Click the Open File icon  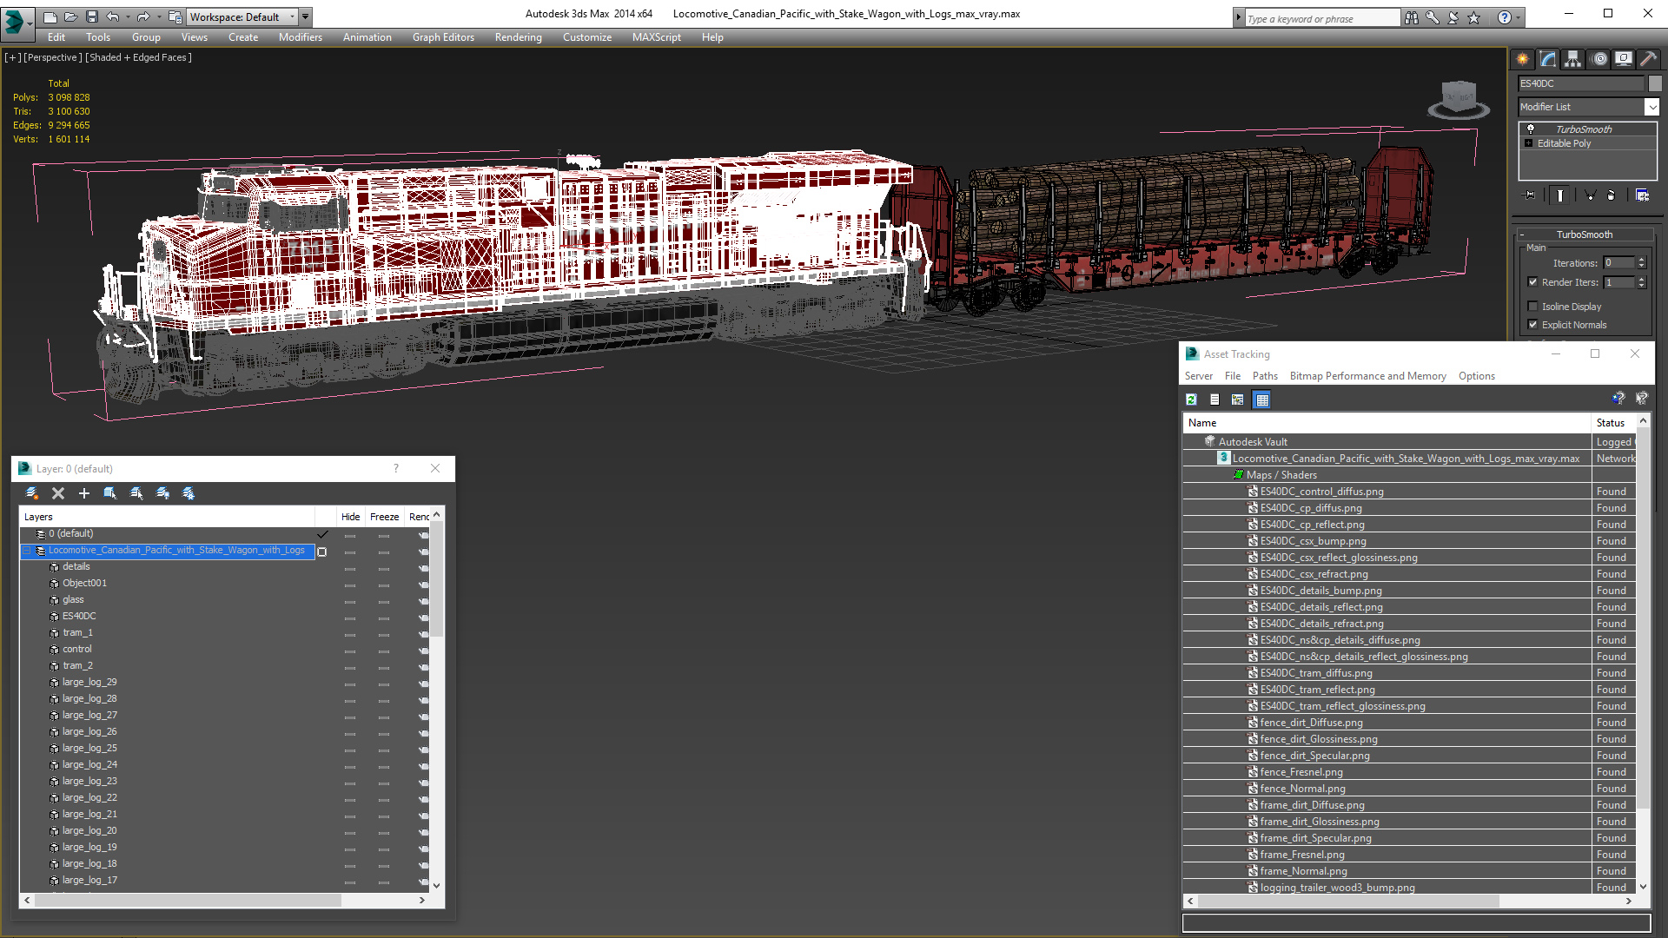coord(70,17)
